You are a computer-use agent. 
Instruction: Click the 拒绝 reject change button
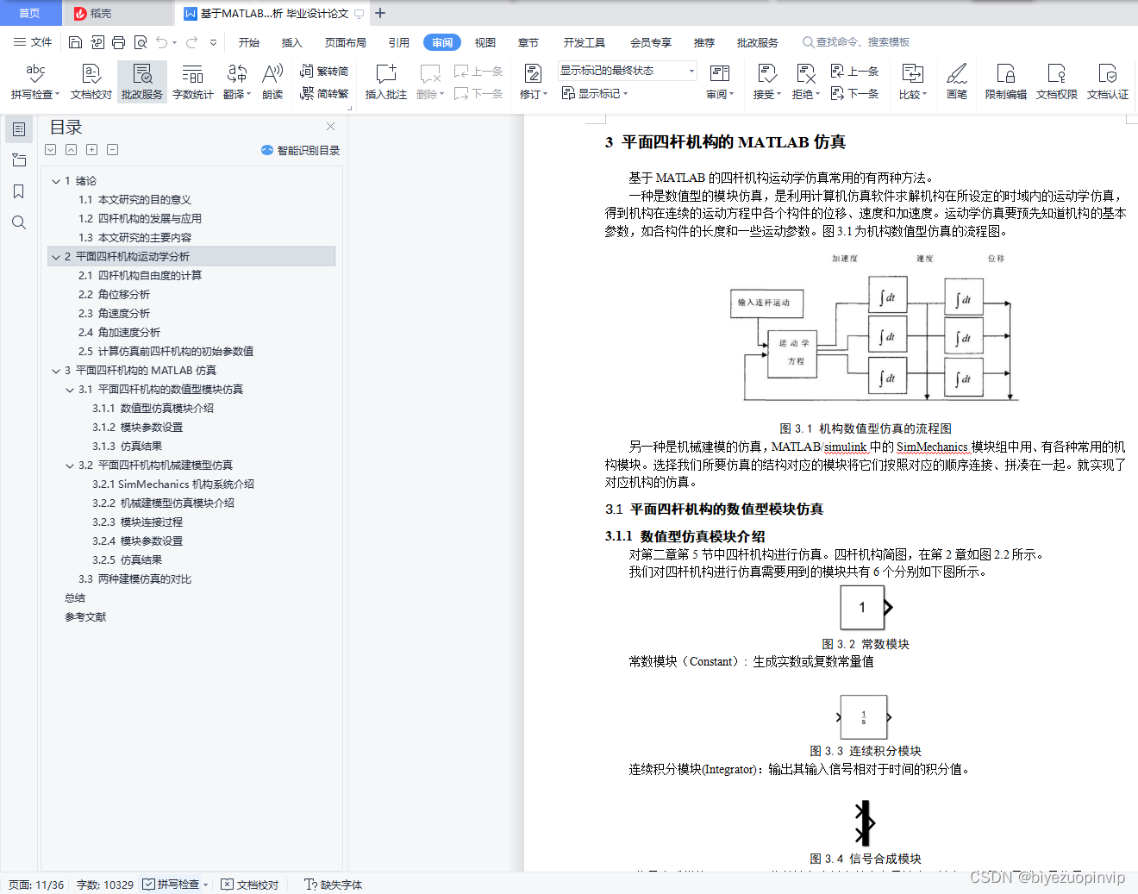[x=806, y=82]
